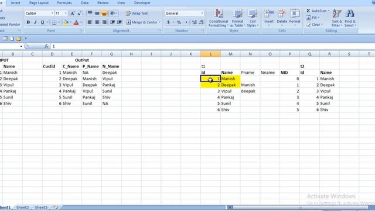Toggle Wrap Text

[x=137, y=13]
